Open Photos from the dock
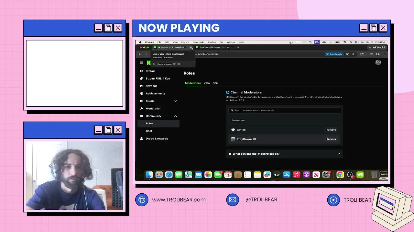 (x=208, y=175)
